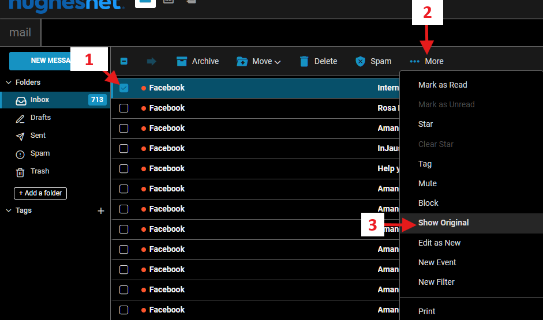Screen dimensions: 543x320
Task: Open the selected message starting with Intern
Action: pos(256,88)
